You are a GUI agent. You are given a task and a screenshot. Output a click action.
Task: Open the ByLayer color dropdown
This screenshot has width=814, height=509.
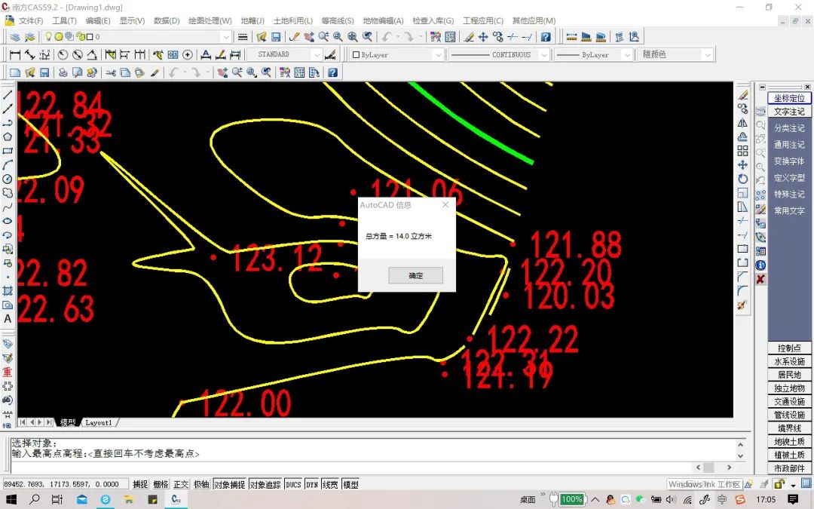pos(438,54)
